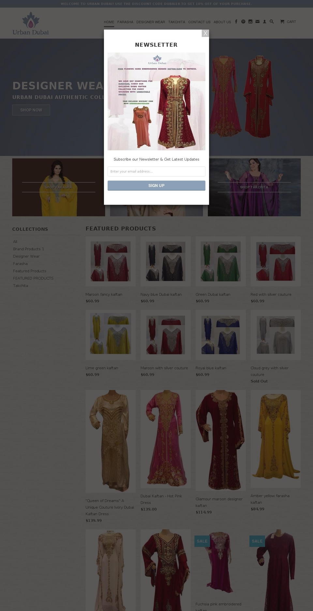Open Royal blue kaftan thumbnail
The width and height of the screenshot is (313, 611).
(x=221, y=335)
